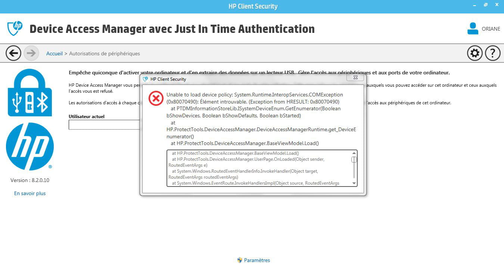Click the round blue HP logo

30,147
